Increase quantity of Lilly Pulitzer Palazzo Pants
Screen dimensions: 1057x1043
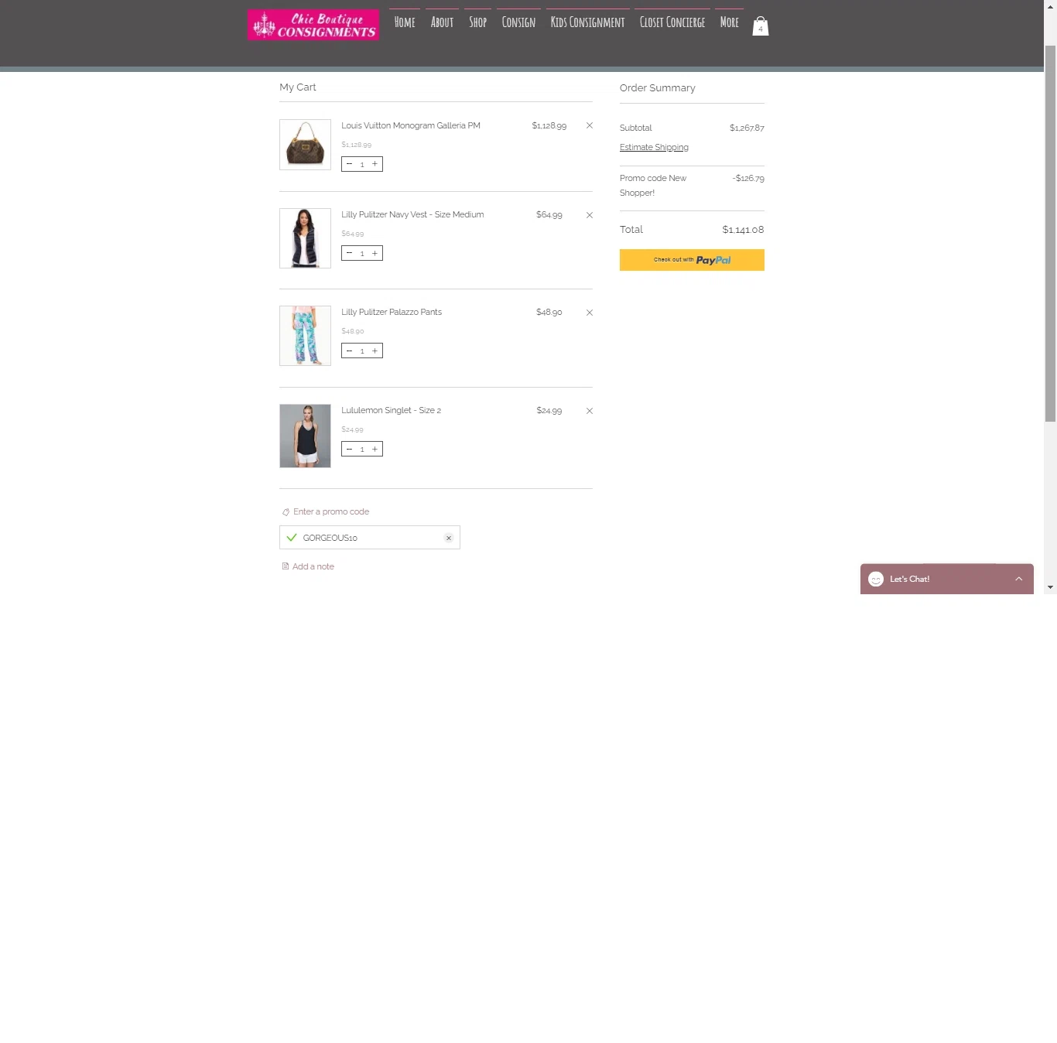pyautogui.click(x=375, y=351)
